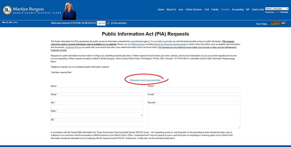Open the Jury menu

(x=181, y=10)
